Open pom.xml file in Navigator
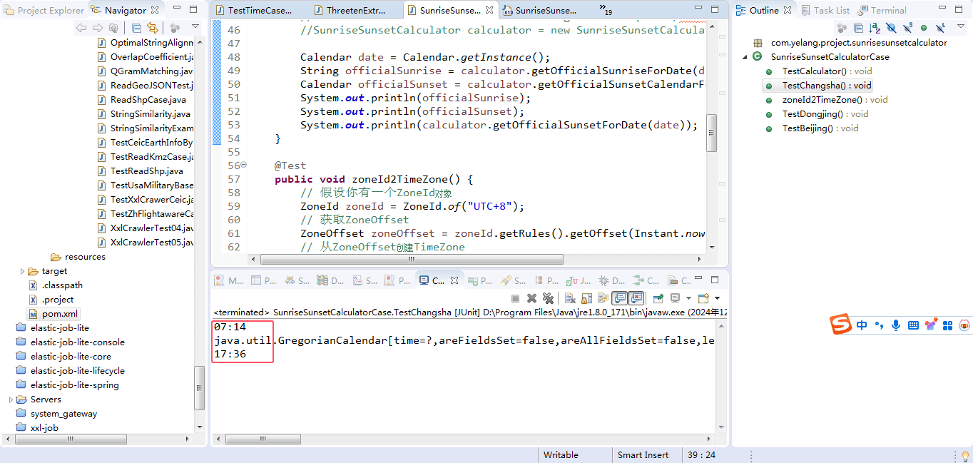 pos(60,314)
